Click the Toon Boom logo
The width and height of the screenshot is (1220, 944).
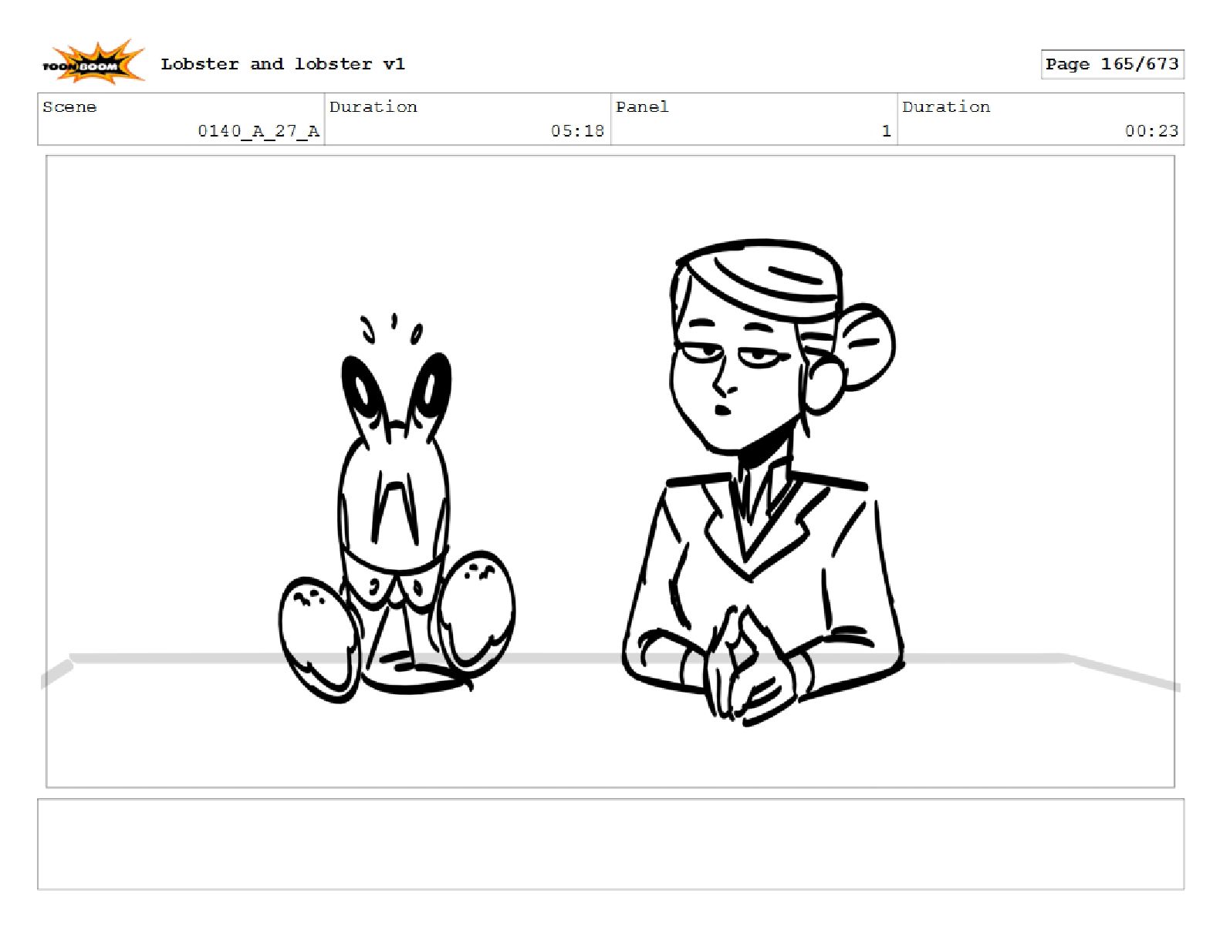(x=93, y=63)
